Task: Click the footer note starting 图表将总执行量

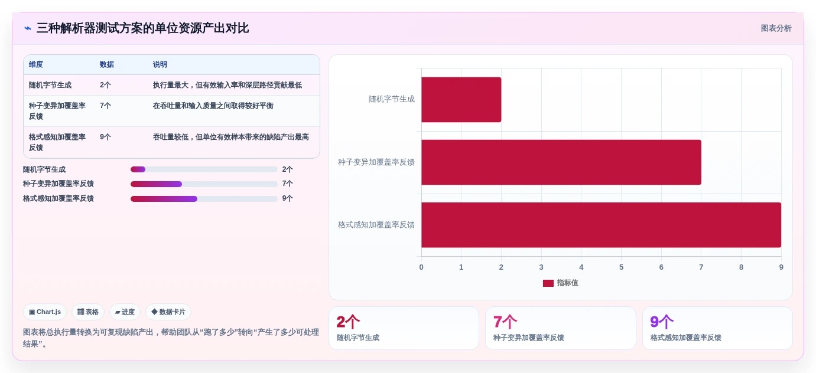Action: point(171,338)
